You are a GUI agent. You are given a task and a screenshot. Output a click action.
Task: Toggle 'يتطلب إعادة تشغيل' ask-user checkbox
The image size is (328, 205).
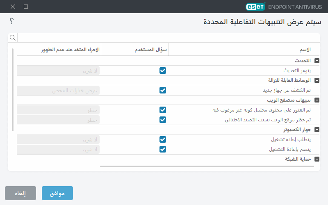pos(163,139)
